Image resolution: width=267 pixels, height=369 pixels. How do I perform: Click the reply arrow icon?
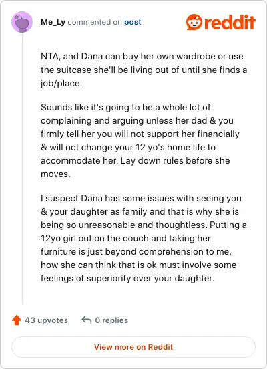[87, 320]
